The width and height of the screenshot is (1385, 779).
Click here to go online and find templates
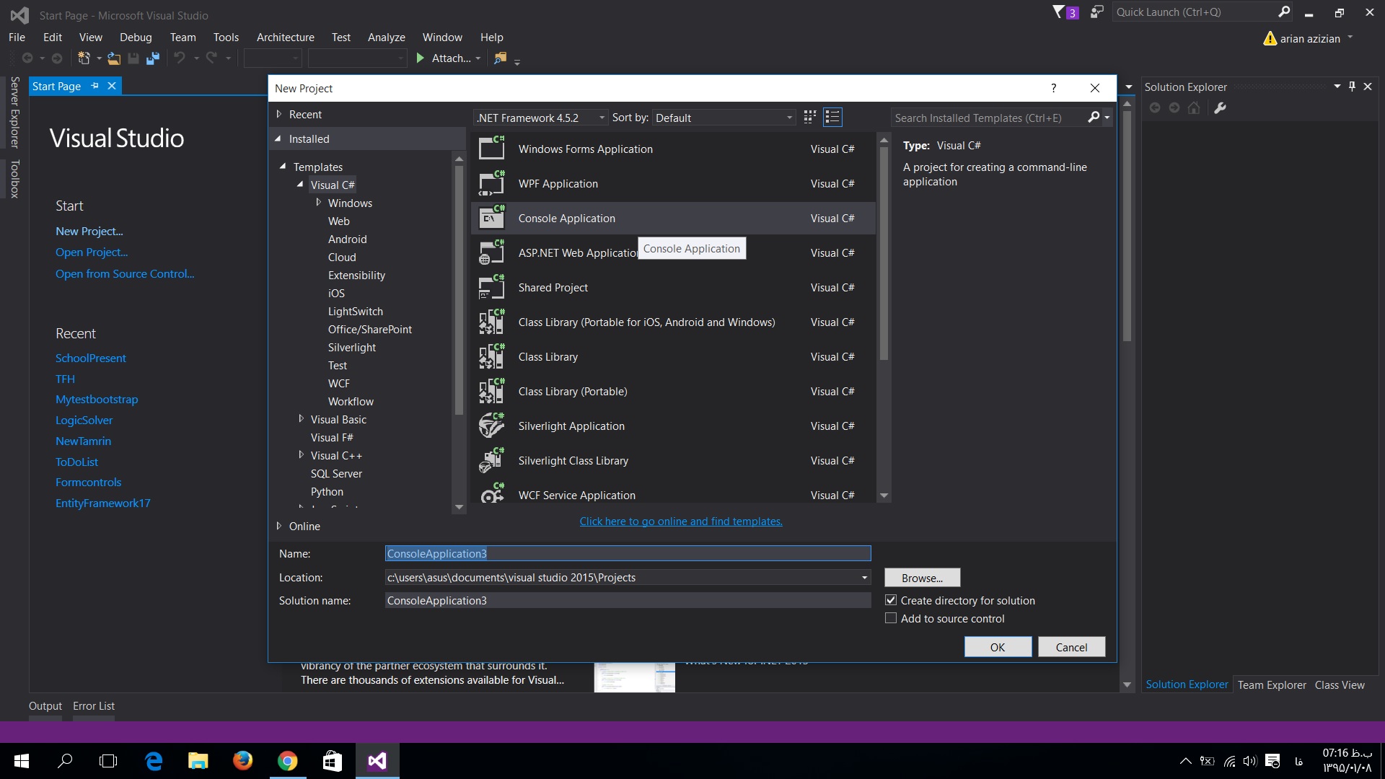tap(681, 520)
